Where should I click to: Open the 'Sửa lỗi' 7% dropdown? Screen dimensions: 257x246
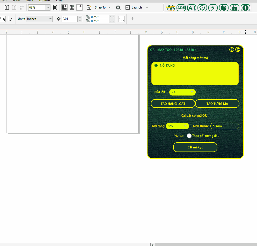click(182, 92)
